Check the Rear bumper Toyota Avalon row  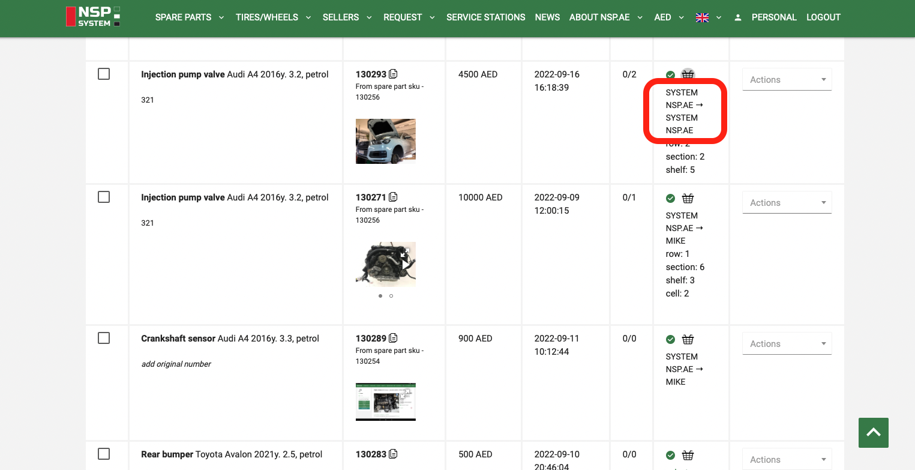[x=104, y=454]
